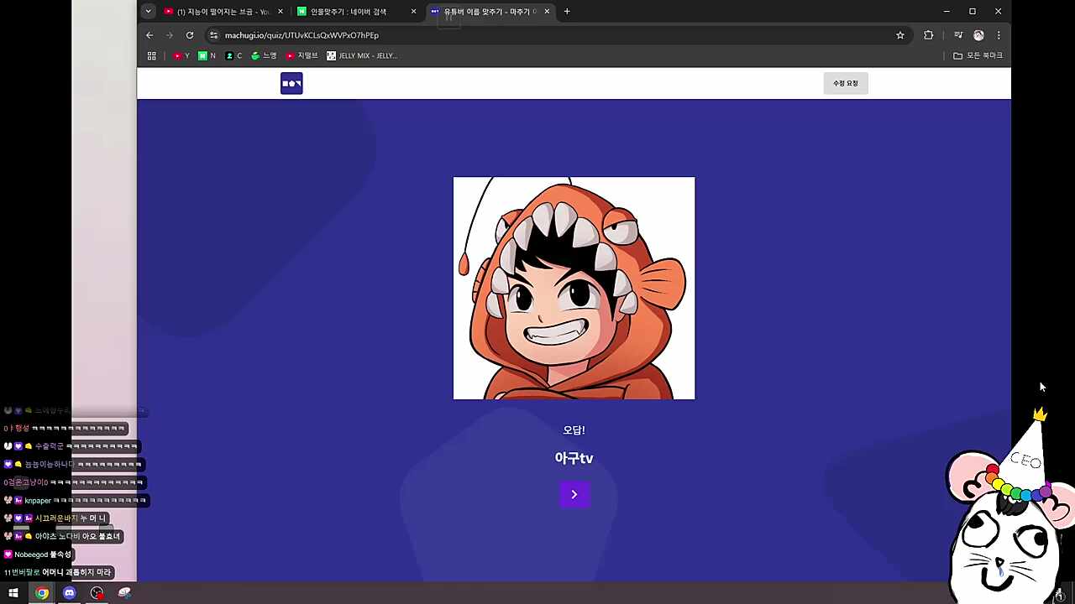Close the Chrome window
1075x604 pixels.
(x=998, y=12)
